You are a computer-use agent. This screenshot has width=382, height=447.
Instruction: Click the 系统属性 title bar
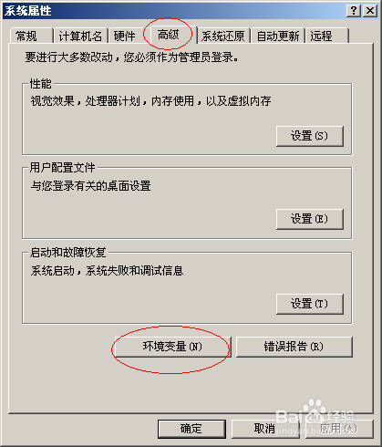point(173,11)
